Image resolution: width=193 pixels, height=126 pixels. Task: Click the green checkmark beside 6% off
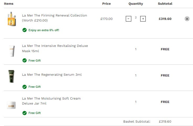click(24, 30)
